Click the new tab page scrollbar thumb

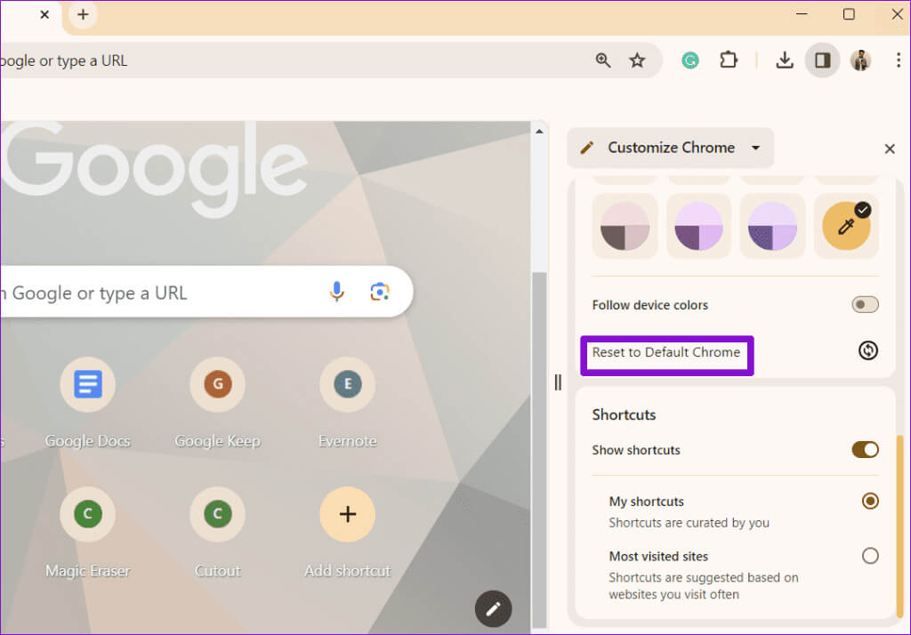[540, 449]
